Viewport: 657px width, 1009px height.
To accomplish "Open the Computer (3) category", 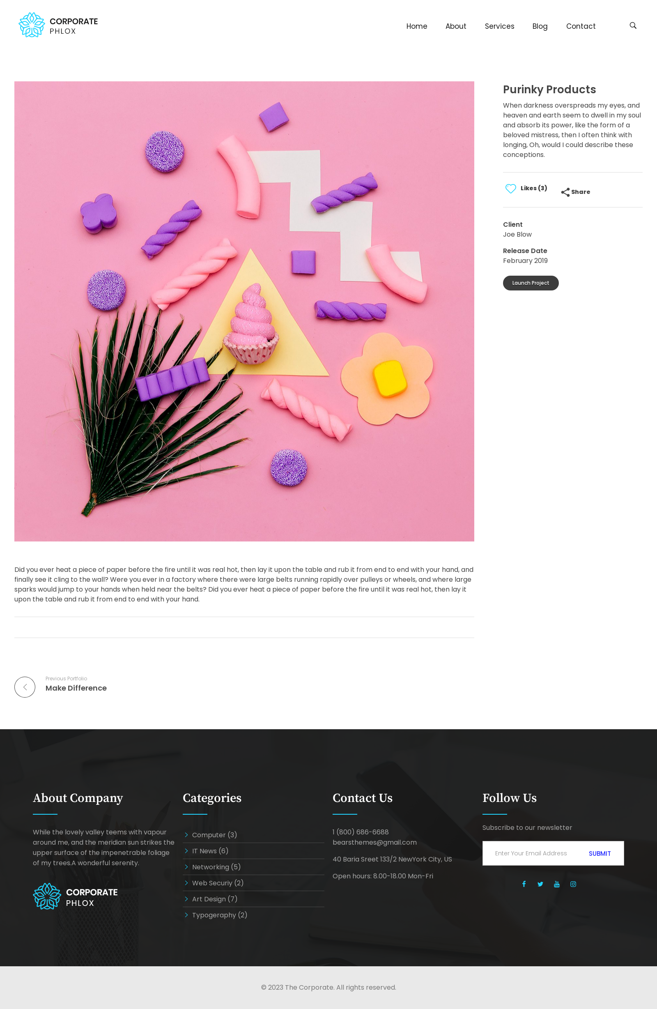I will click(214, 835).
